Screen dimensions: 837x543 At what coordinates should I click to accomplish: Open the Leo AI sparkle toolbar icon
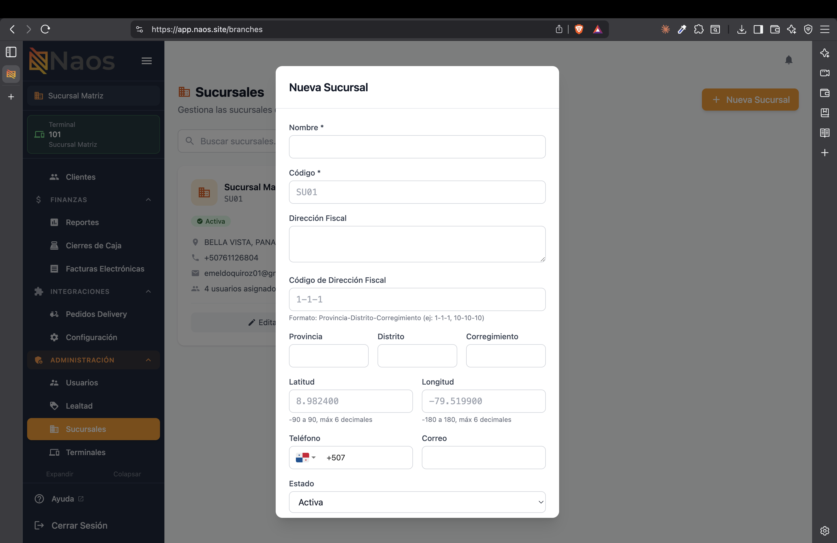pos(791,29)
